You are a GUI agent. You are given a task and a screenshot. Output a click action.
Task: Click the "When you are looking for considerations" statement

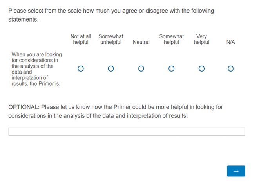[36, 57]
